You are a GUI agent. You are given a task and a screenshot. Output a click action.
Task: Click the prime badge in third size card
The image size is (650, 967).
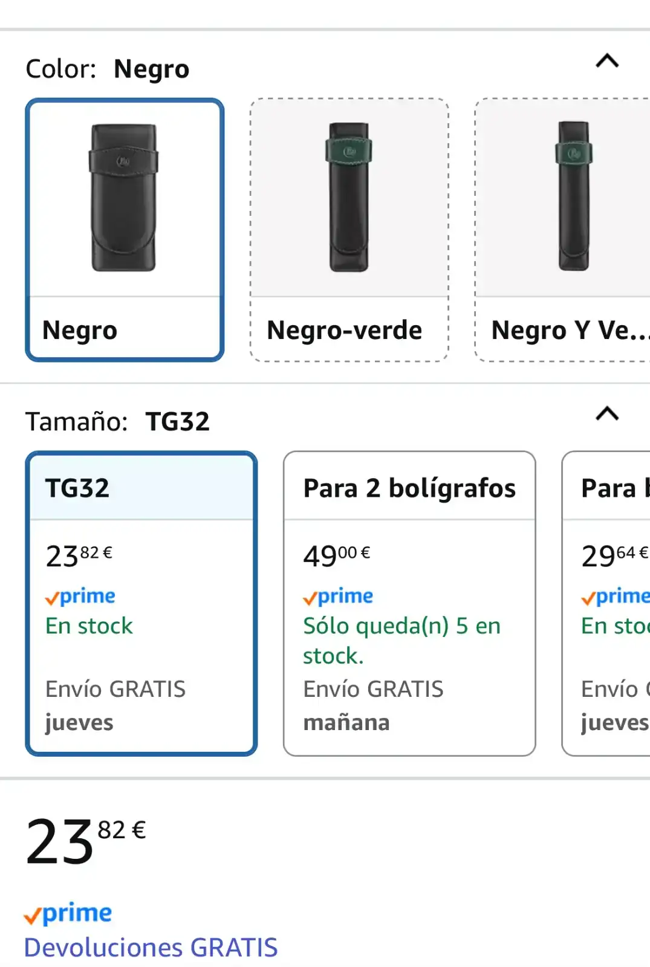coord(614,597)
